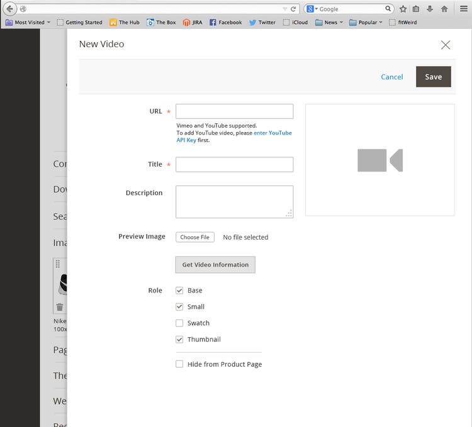Open the bookmarks list icon
This screenshot has width=472, height=427.
[x=416, y=9]
